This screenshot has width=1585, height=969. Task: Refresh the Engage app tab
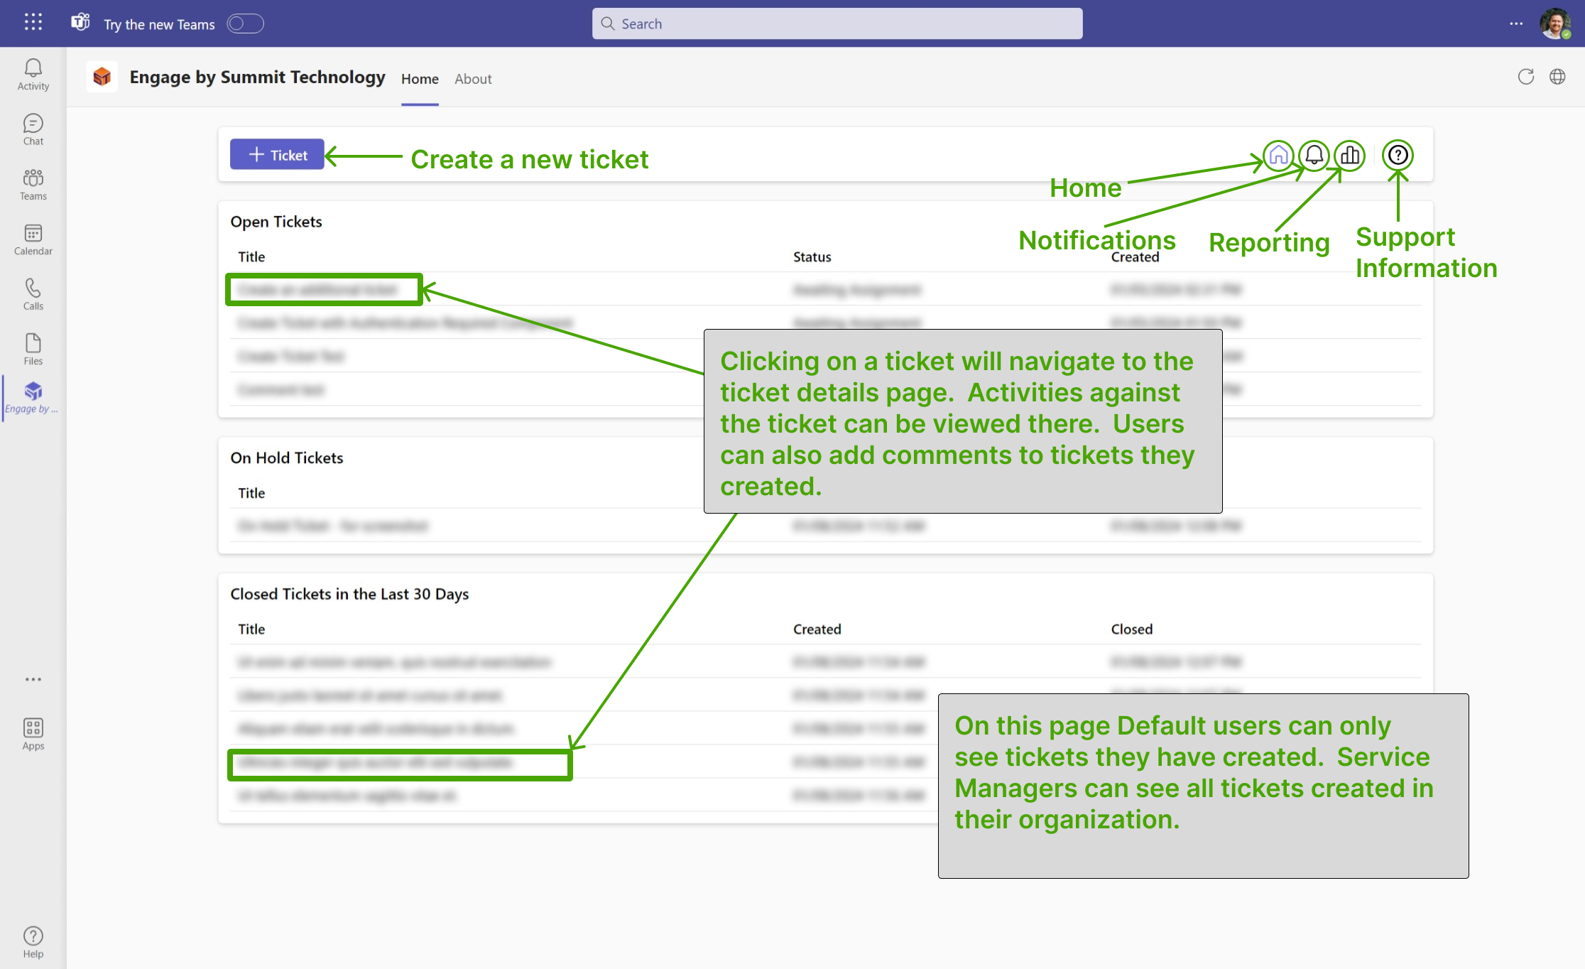1525,77
